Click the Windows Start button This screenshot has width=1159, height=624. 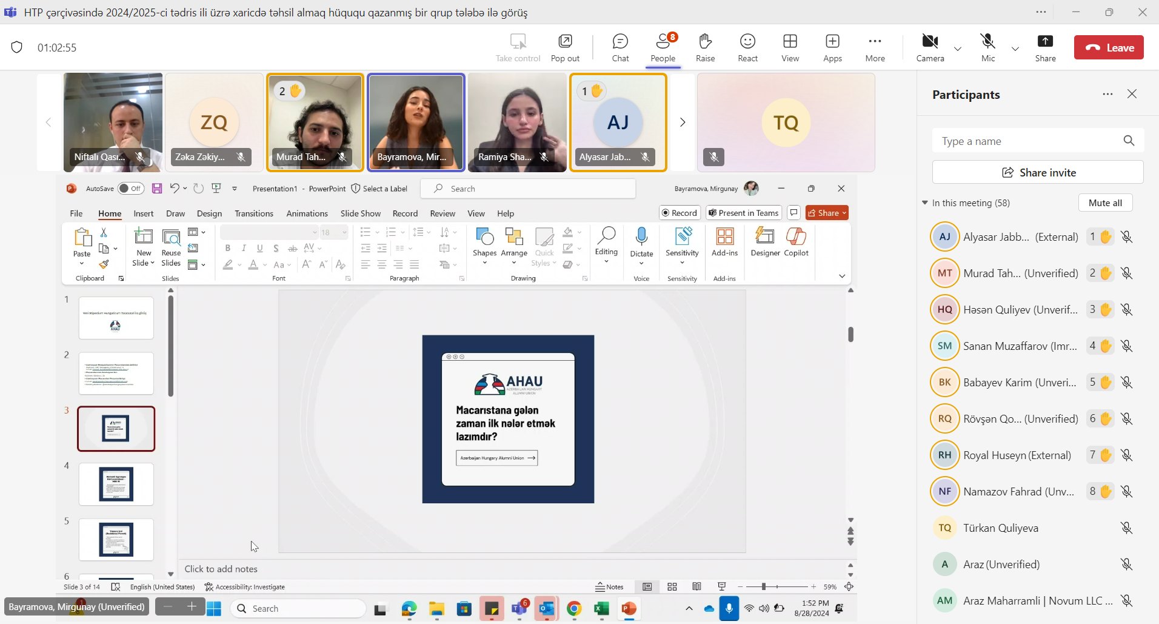[213, 608]
